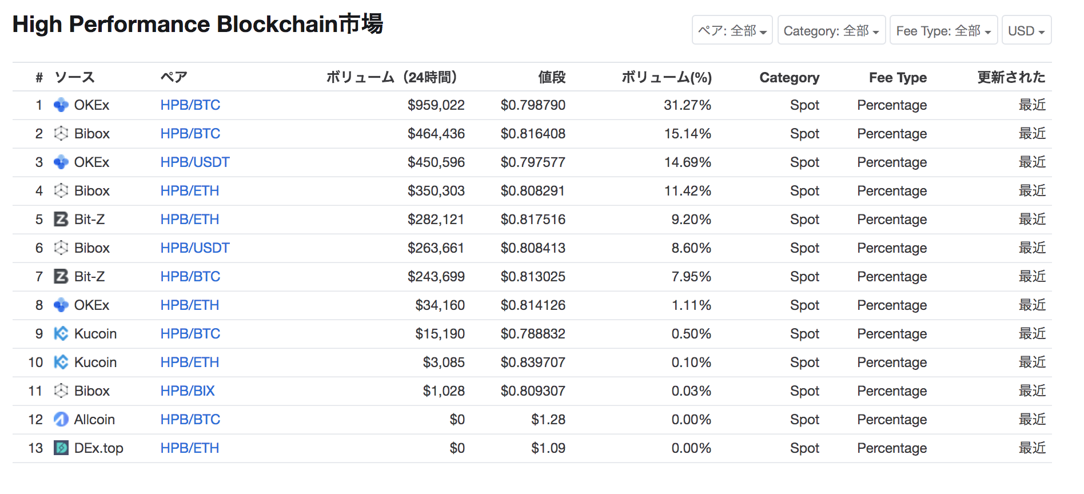Select the $3,085 volume cell
This screenshot has height=494, width=1084.
444,362
